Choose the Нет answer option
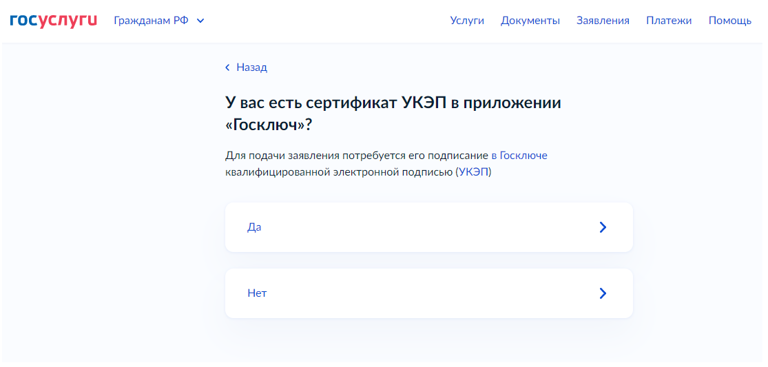The image size is (768, 367). point(428,293)
